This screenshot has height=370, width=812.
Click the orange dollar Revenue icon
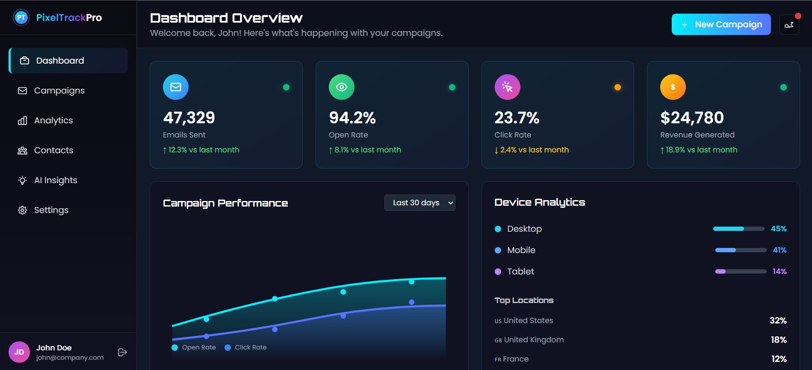click(673, 87)
